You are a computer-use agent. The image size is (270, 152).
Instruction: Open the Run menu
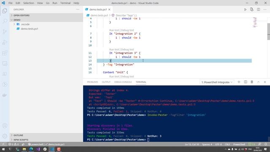tap(55, 3)
